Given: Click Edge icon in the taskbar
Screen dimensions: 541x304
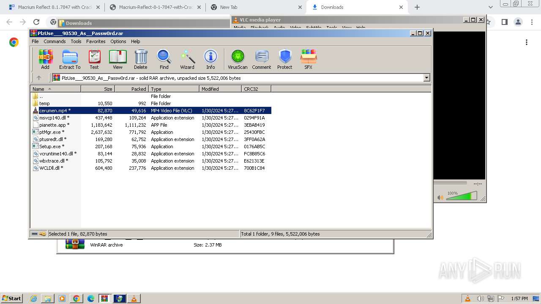Looking at the screenshot, I should coord(90,299).
